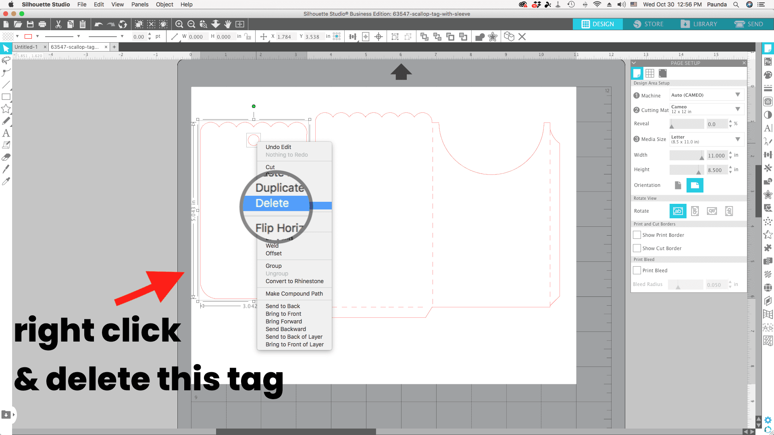Toggle the Print Bleed checkbox

click(637, 270)
